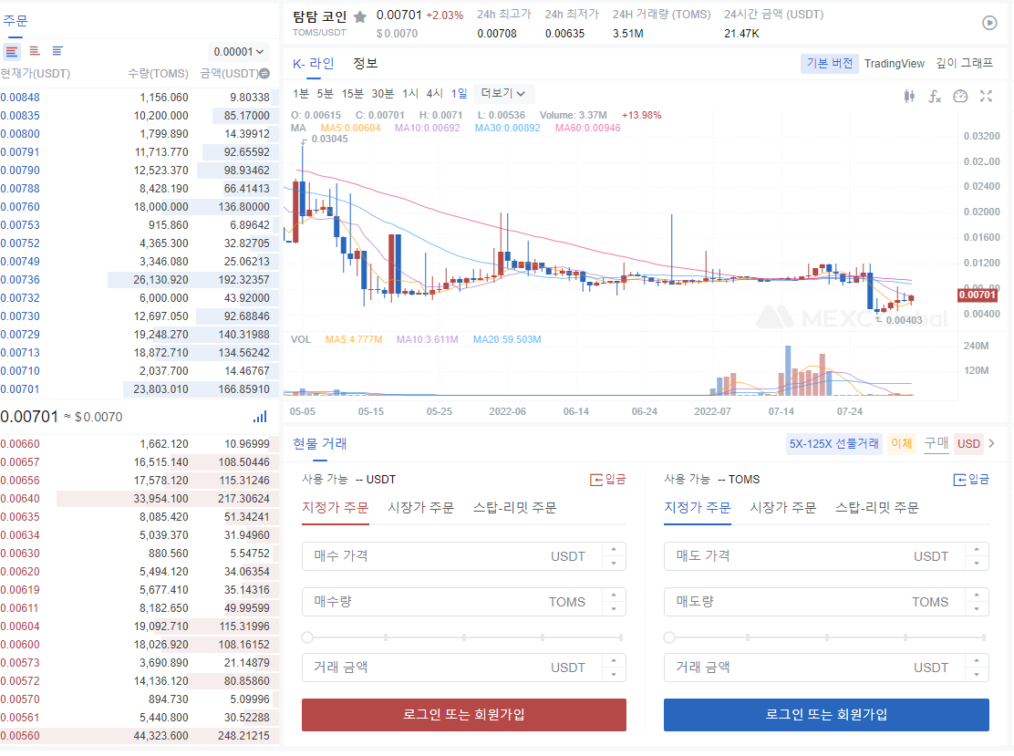
Task: Select the 기본 버전 chart mode
Action: click(830, 63)
